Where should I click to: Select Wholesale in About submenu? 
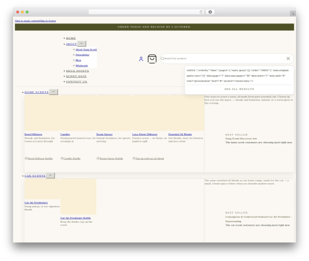point(82,65)
